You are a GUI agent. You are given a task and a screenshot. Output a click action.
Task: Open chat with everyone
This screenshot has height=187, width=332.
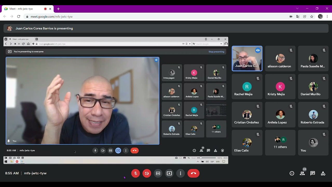click(313, 173)
